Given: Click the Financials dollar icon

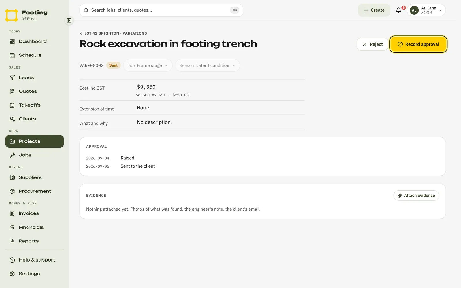Looking at the screenshot, I should point(12,227).
